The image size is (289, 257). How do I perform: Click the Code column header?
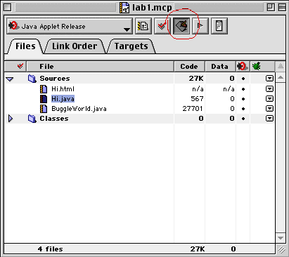(189, 67)
